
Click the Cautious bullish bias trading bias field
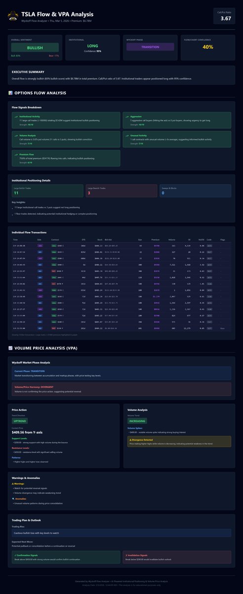[121, 533]
